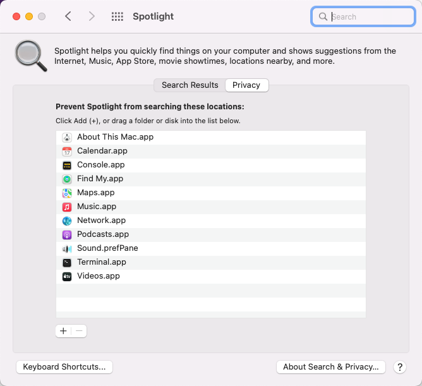422x386 pixels.
Task: Open About Search & Privacy info
Action: (331, 367)
